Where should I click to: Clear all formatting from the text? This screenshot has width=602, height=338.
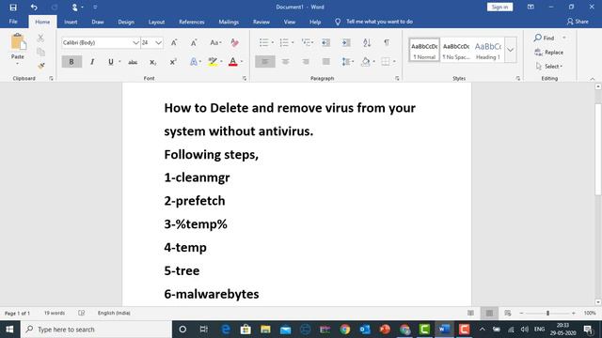tap(234, 42)
